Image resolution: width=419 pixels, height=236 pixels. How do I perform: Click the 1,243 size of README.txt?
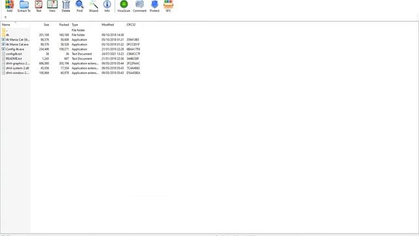click(x=45, y=58)
